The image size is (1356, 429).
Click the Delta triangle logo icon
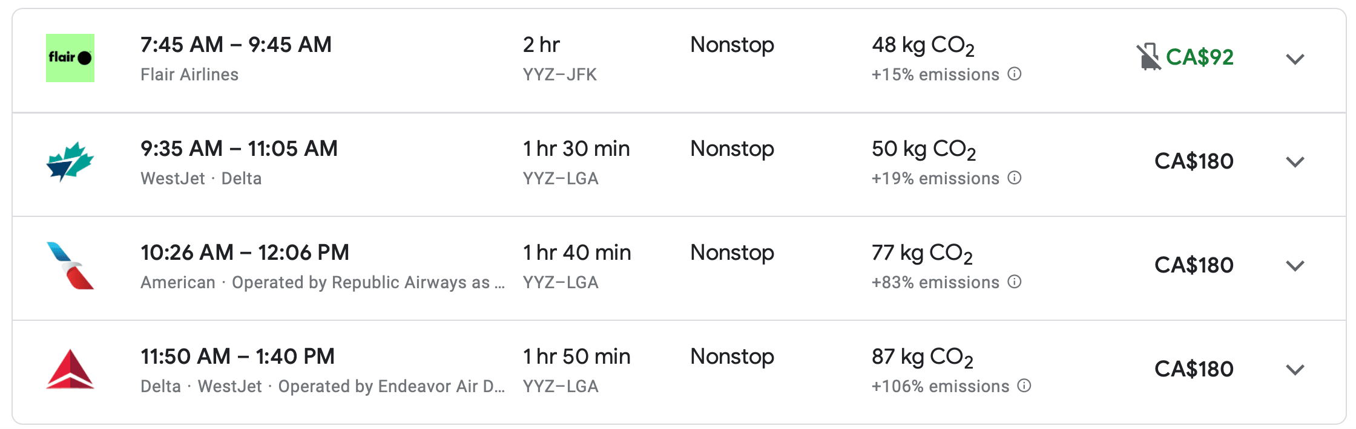pyautogui.click(x=70, y=369)
